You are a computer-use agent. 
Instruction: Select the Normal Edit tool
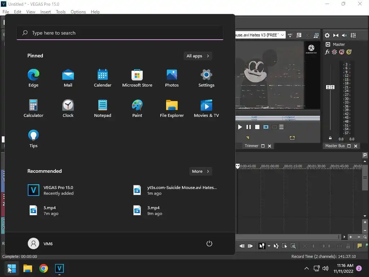coord(262,246)
